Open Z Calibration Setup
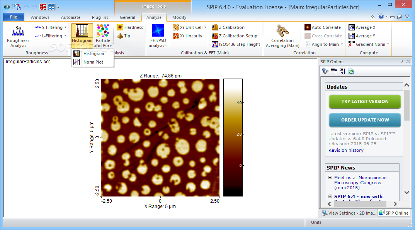 [235, 36]
